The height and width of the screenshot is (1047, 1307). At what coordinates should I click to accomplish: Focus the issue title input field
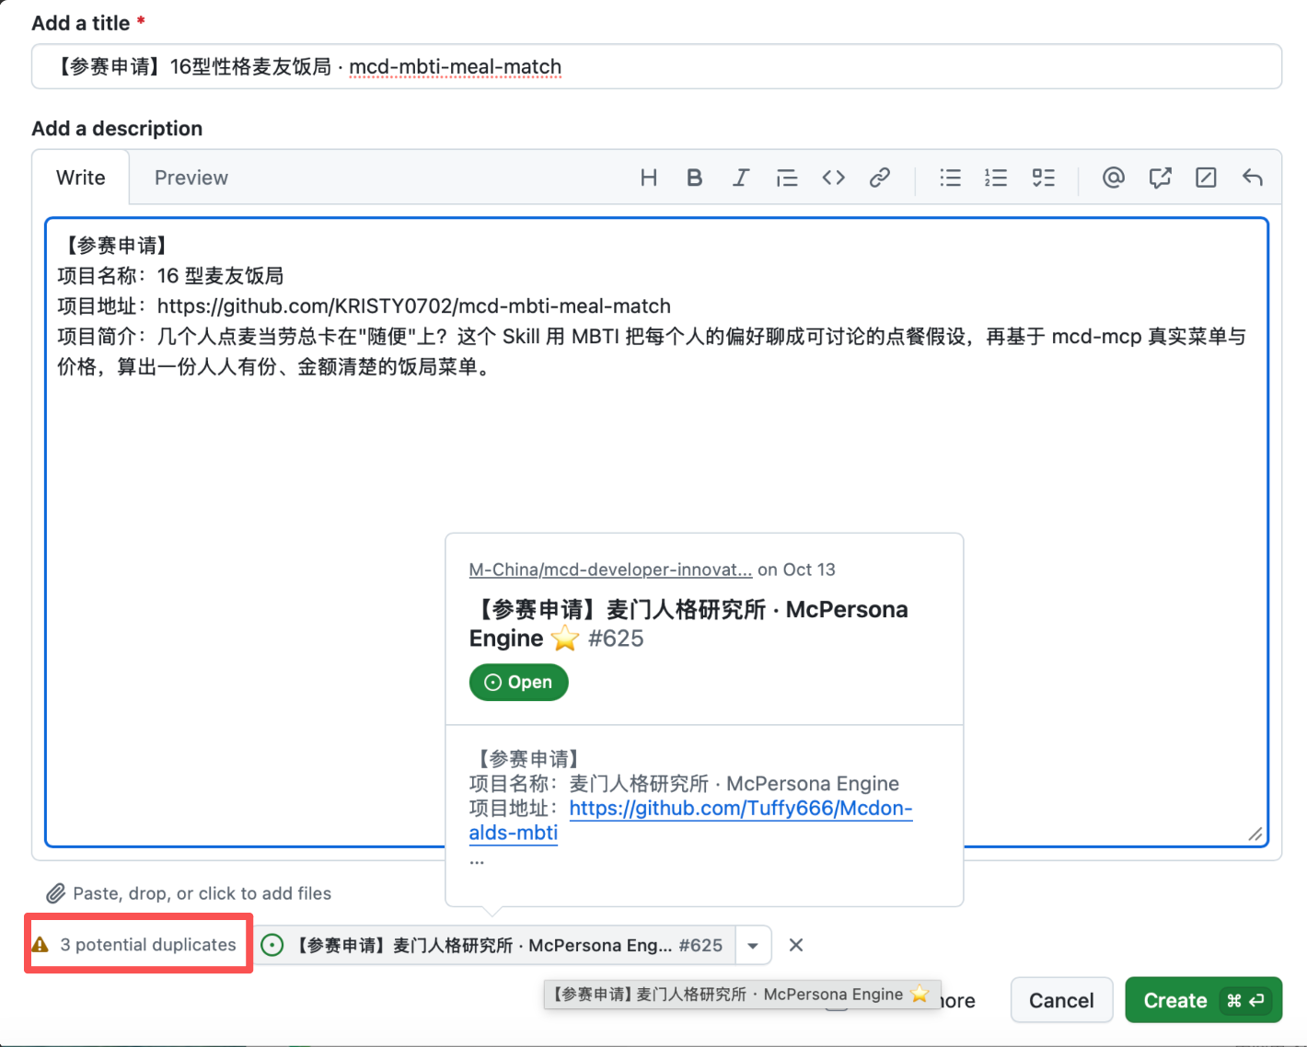[656, 66]
